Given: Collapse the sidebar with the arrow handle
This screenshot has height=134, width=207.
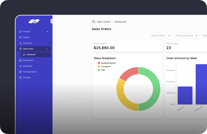Looking at the screenshot, I should tap(51, 21).
